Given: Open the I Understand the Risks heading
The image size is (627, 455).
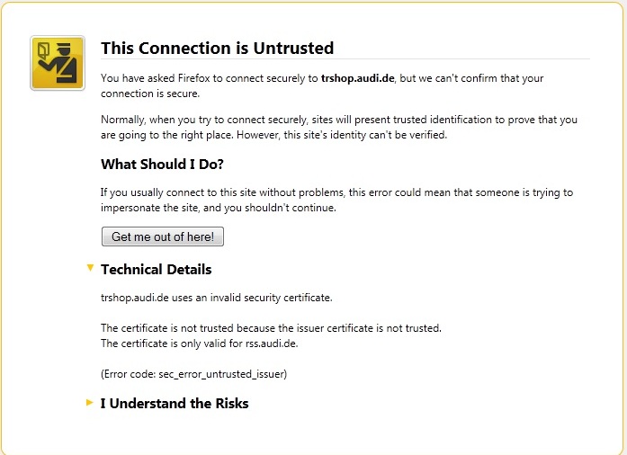Looking at the screenshot, I should (175, 404).
